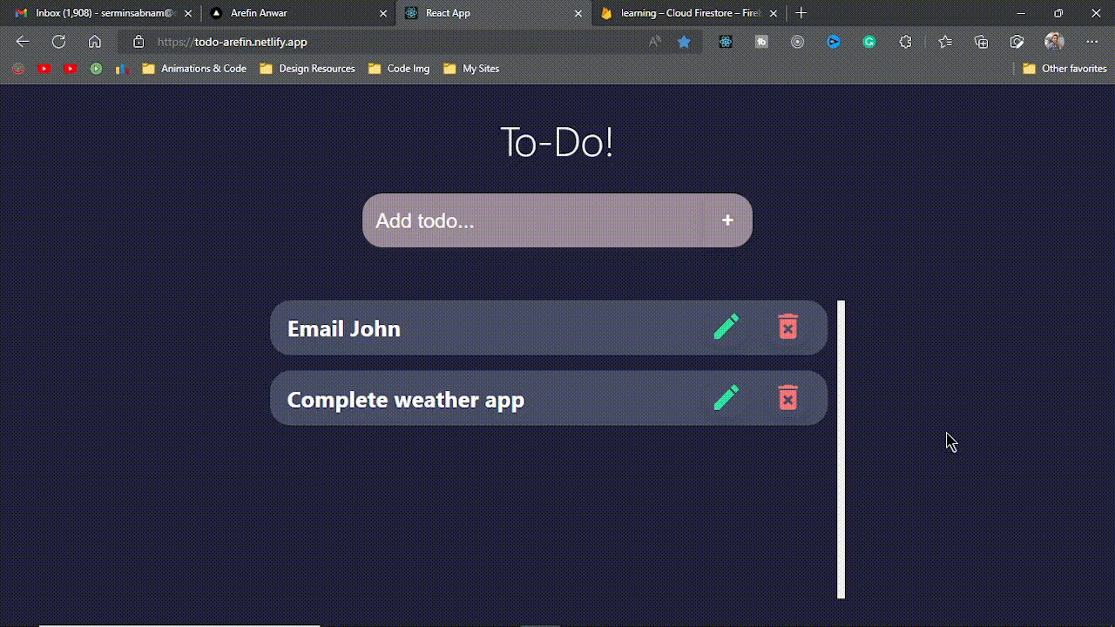Open the Other favorites folder
Screen dimensions: 1115x627
coord(1064,69)
